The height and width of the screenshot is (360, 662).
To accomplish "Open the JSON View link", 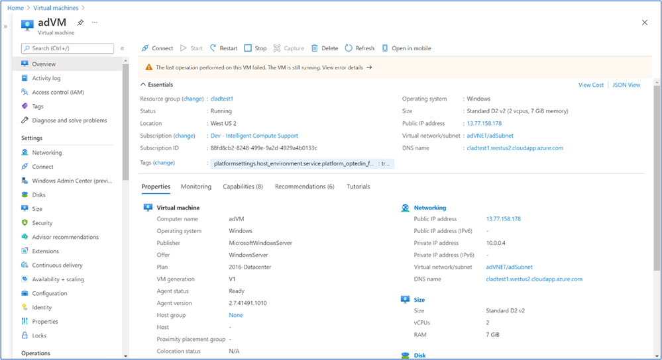I will point(626,85).
